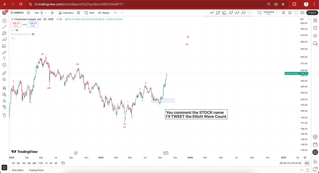Select the 10m interval
This screenshot has width=319, height=173.
click(36, 13)
